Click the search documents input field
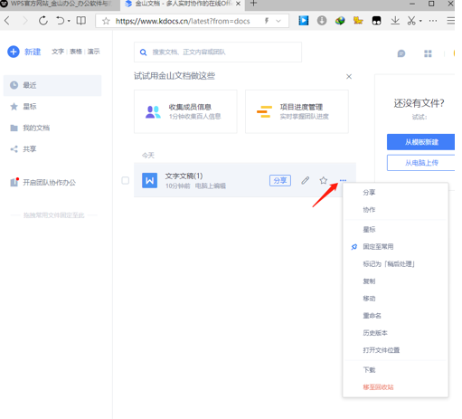The image size is (462, 419). 218,52
